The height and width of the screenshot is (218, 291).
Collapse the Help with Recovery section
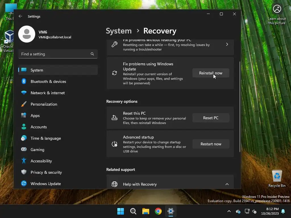[227, 184]
